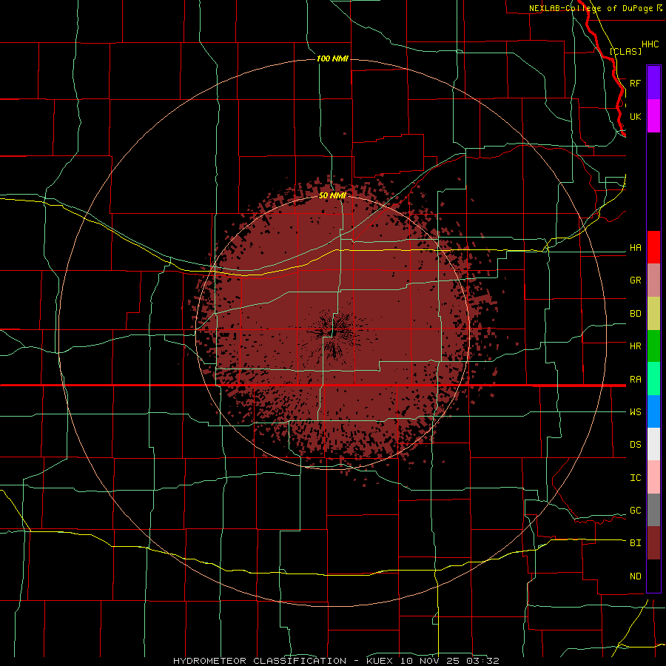Click the GR legend label
The image size is (666, 666).
[635, 280]
